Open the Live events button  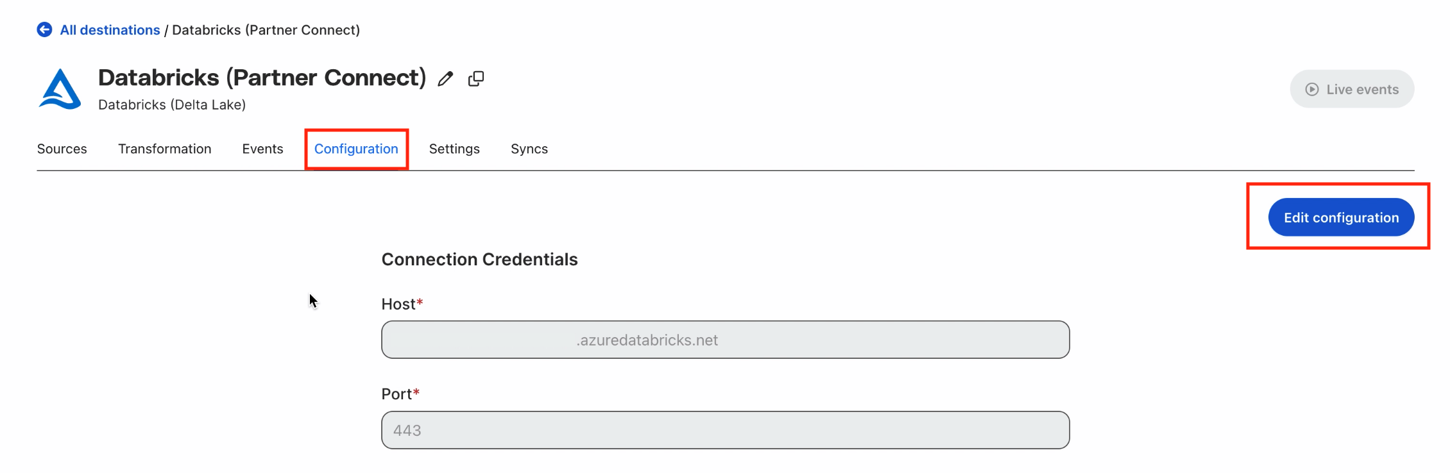click(1352, 89)
